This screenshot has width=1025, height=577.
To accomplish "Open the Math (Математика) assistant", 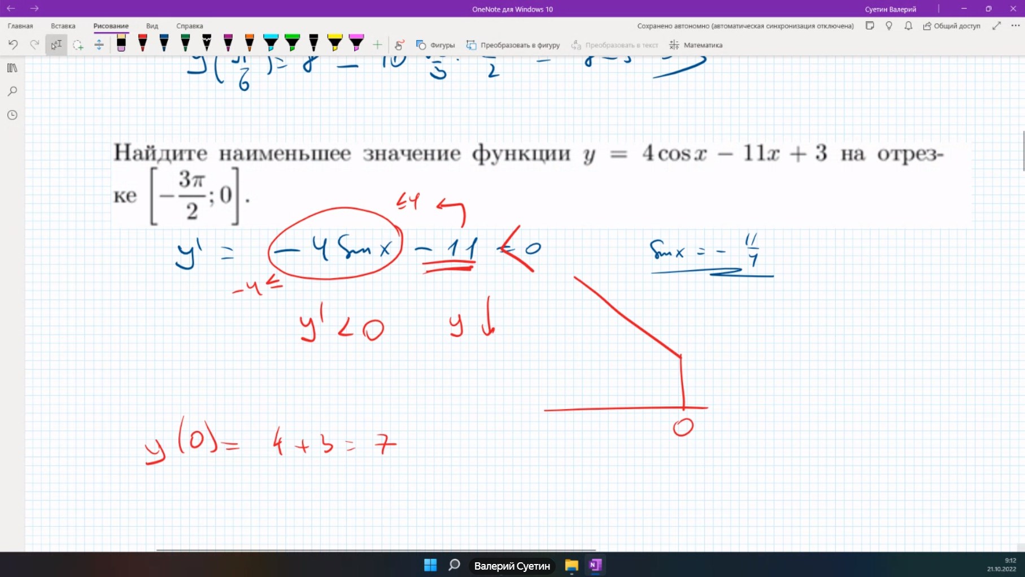I will (696, 45).
